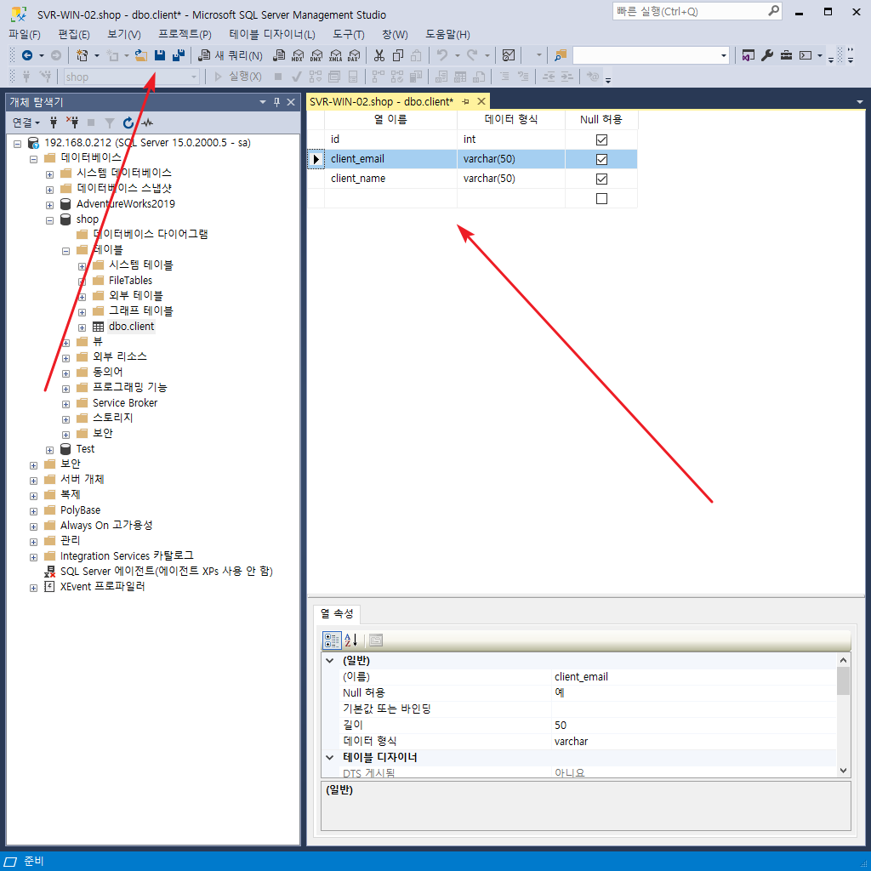Open the 파일(F) menu

pyautogui.click(x=25, y=34)
